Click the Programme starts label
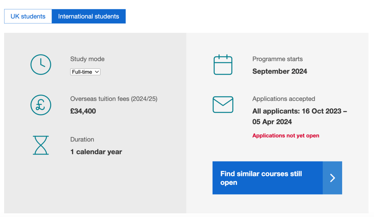 277,59
